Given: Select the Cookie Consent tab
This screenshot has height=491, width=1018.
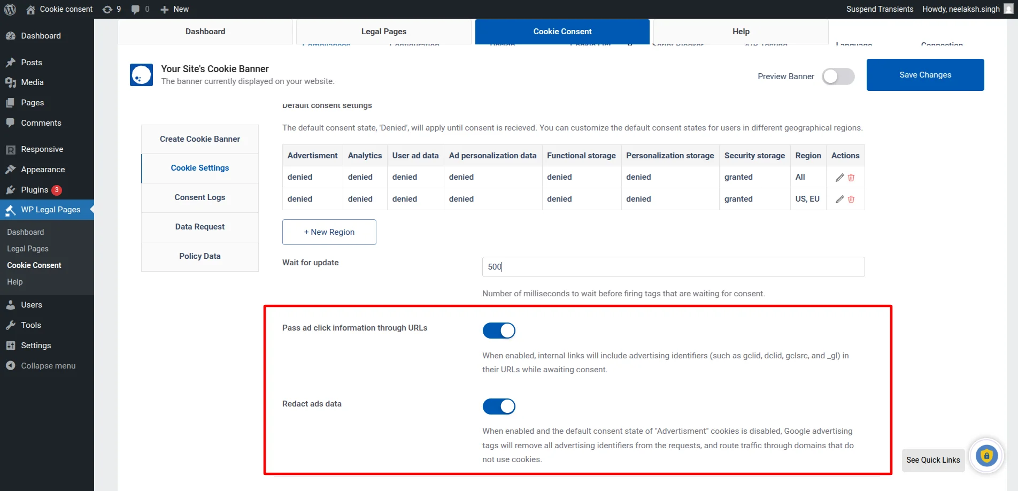Looking at the screenshot, I should click(x=562, y=32).
